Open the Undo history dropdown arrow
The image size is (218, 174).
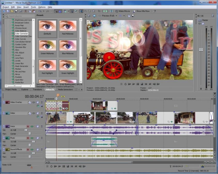point(43,11)
